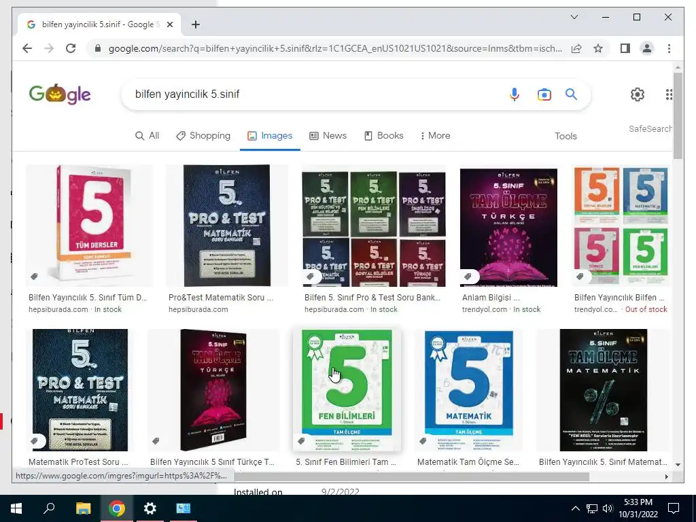Viewport: 696px width, 522px height.
Task: Click '5. Sınıf Fen Bilimleri Tam ...' title
Action: click(x=346, y=462)
